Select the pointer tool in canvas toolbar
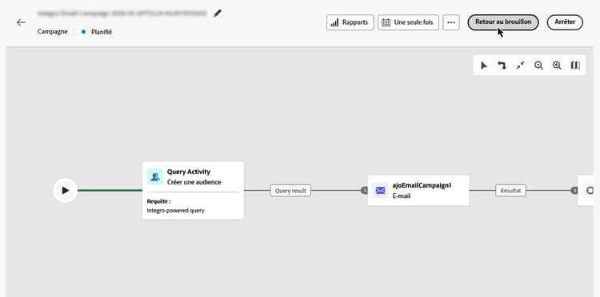Image resolution: width=600 pixels, height=297 pixels. 484,65
